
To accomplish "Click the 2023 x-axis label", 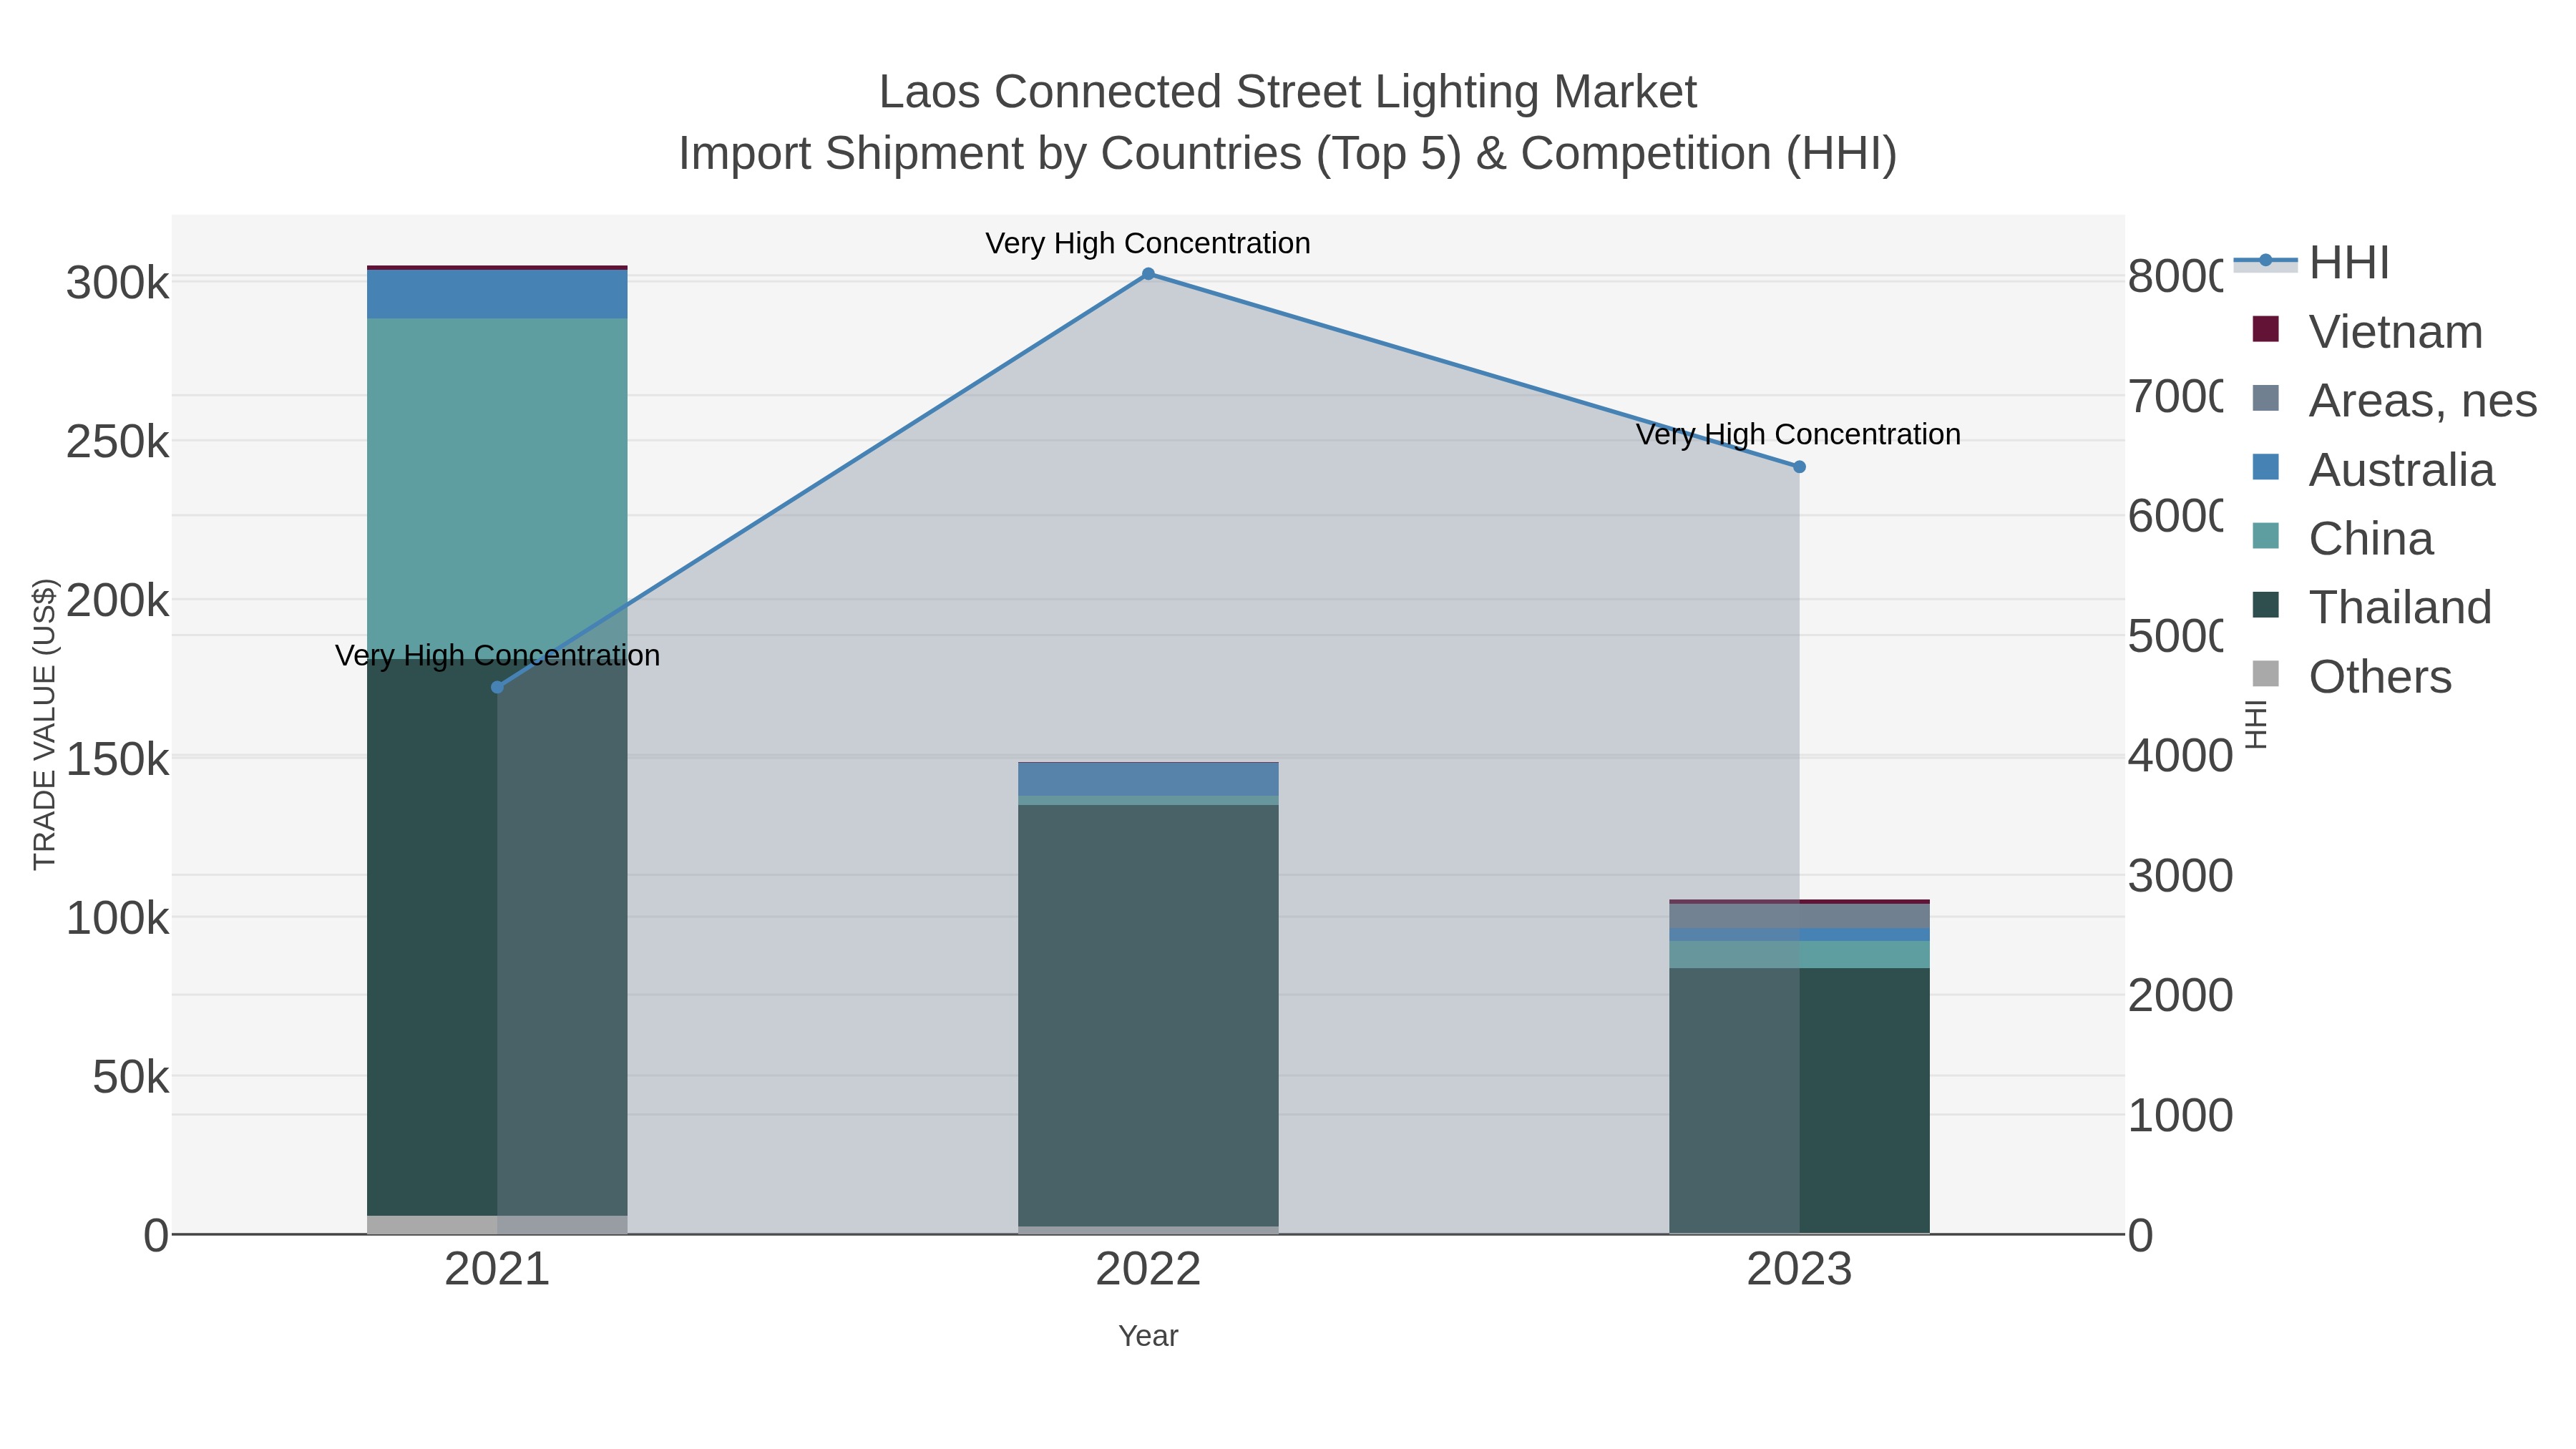I will tap(1799, 1270).
